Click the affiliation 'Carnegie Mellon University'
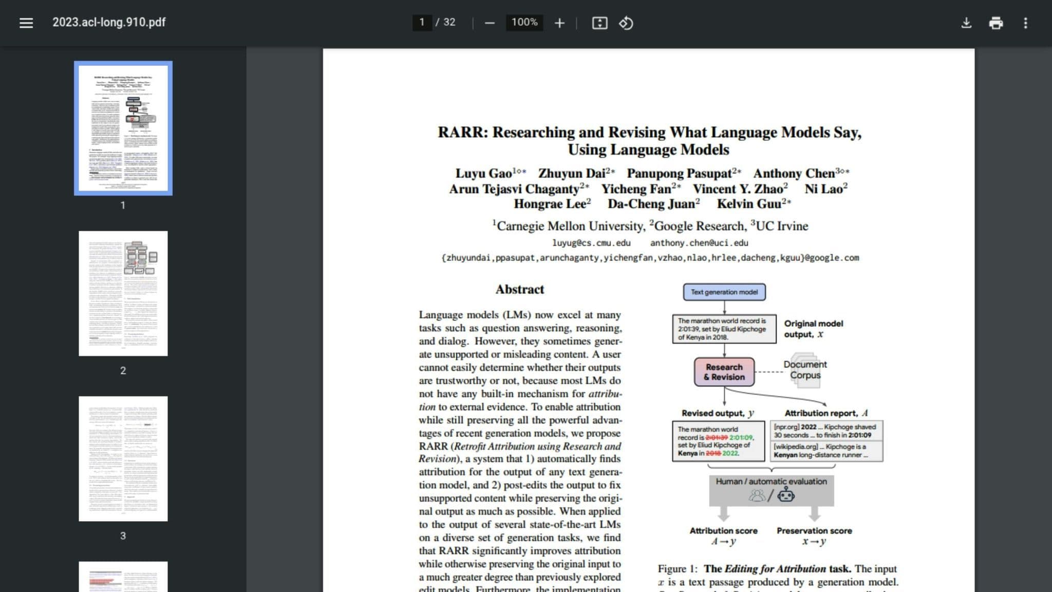The height and width of the screenshot is (592, 1052). pyautogui.click(x=569, y=226)
